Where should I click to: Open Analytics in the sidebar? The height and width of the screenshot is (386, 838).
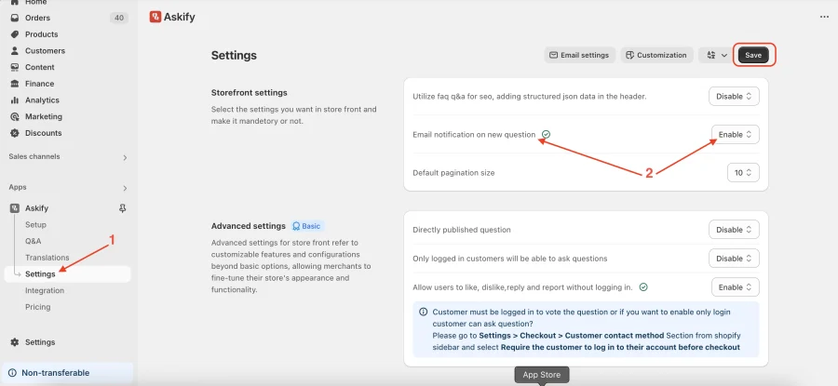pyautogui.click(x=42, y=100)
